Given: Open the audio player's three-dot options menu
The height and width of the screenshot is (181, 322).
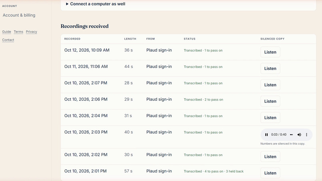Looking at the screenshot, I should coord(306,135).
